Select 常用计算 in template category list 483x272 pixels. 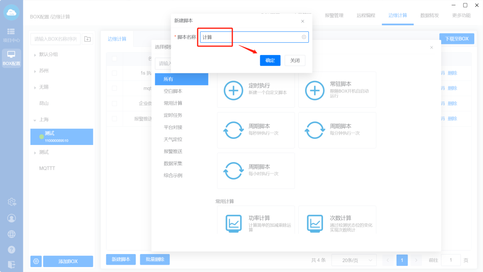(173, 103)
